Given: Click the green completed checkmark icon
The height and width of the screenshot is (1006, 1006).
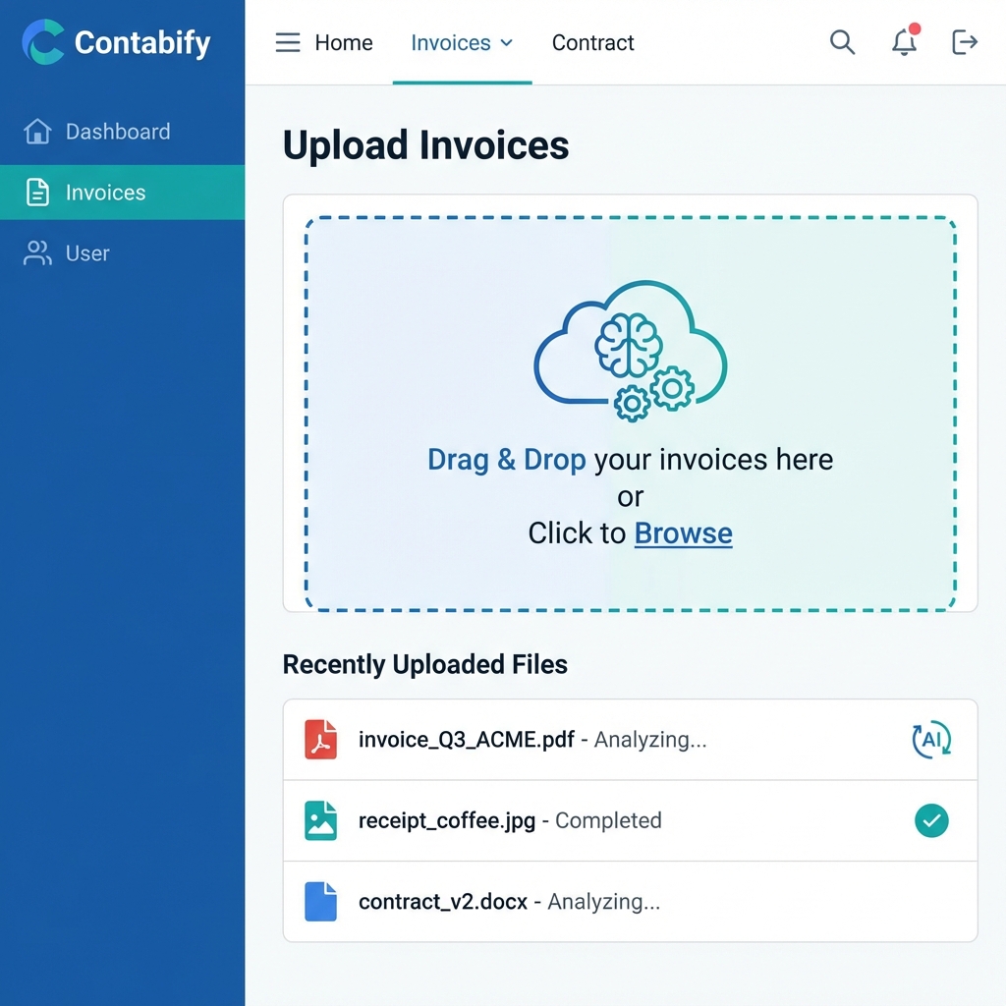Looking at the screenshot, I should click(931, 820).
